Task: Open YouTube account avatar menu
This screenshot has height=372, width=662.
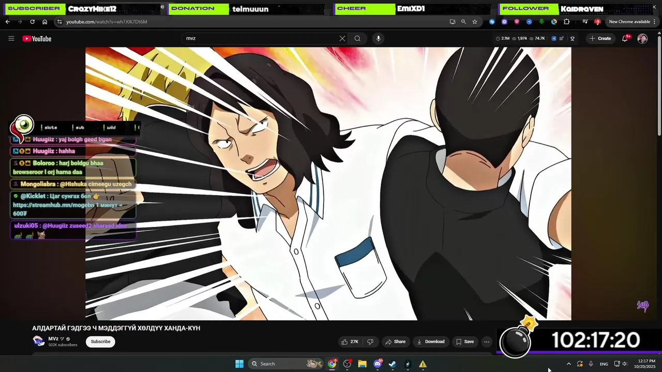Action: point(642,39)
